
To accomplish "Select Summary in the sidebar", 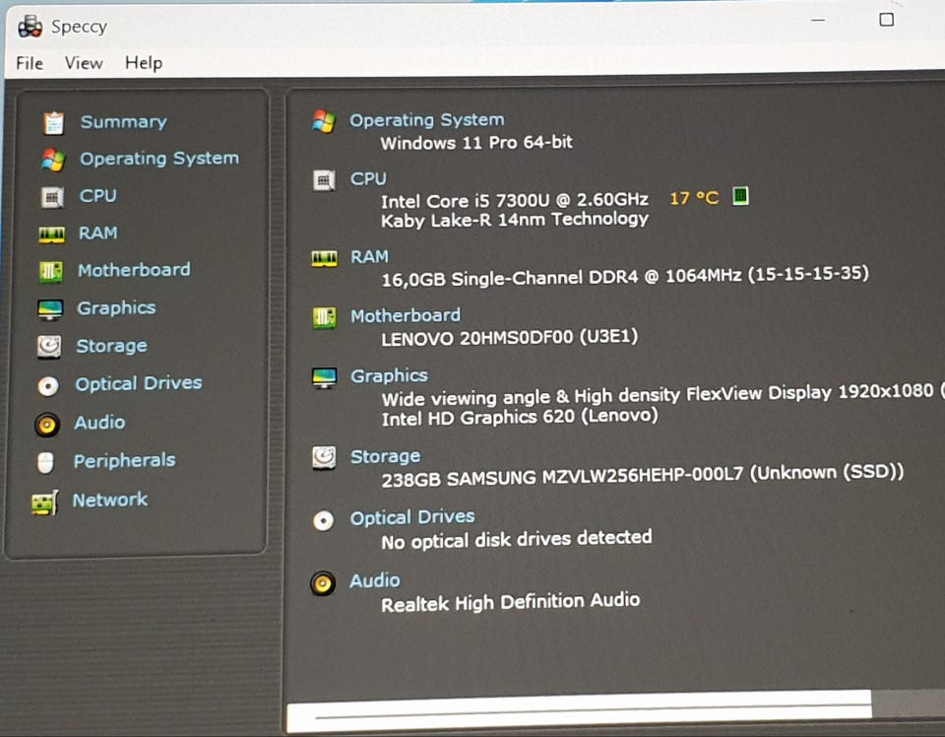I will [124, 122].
